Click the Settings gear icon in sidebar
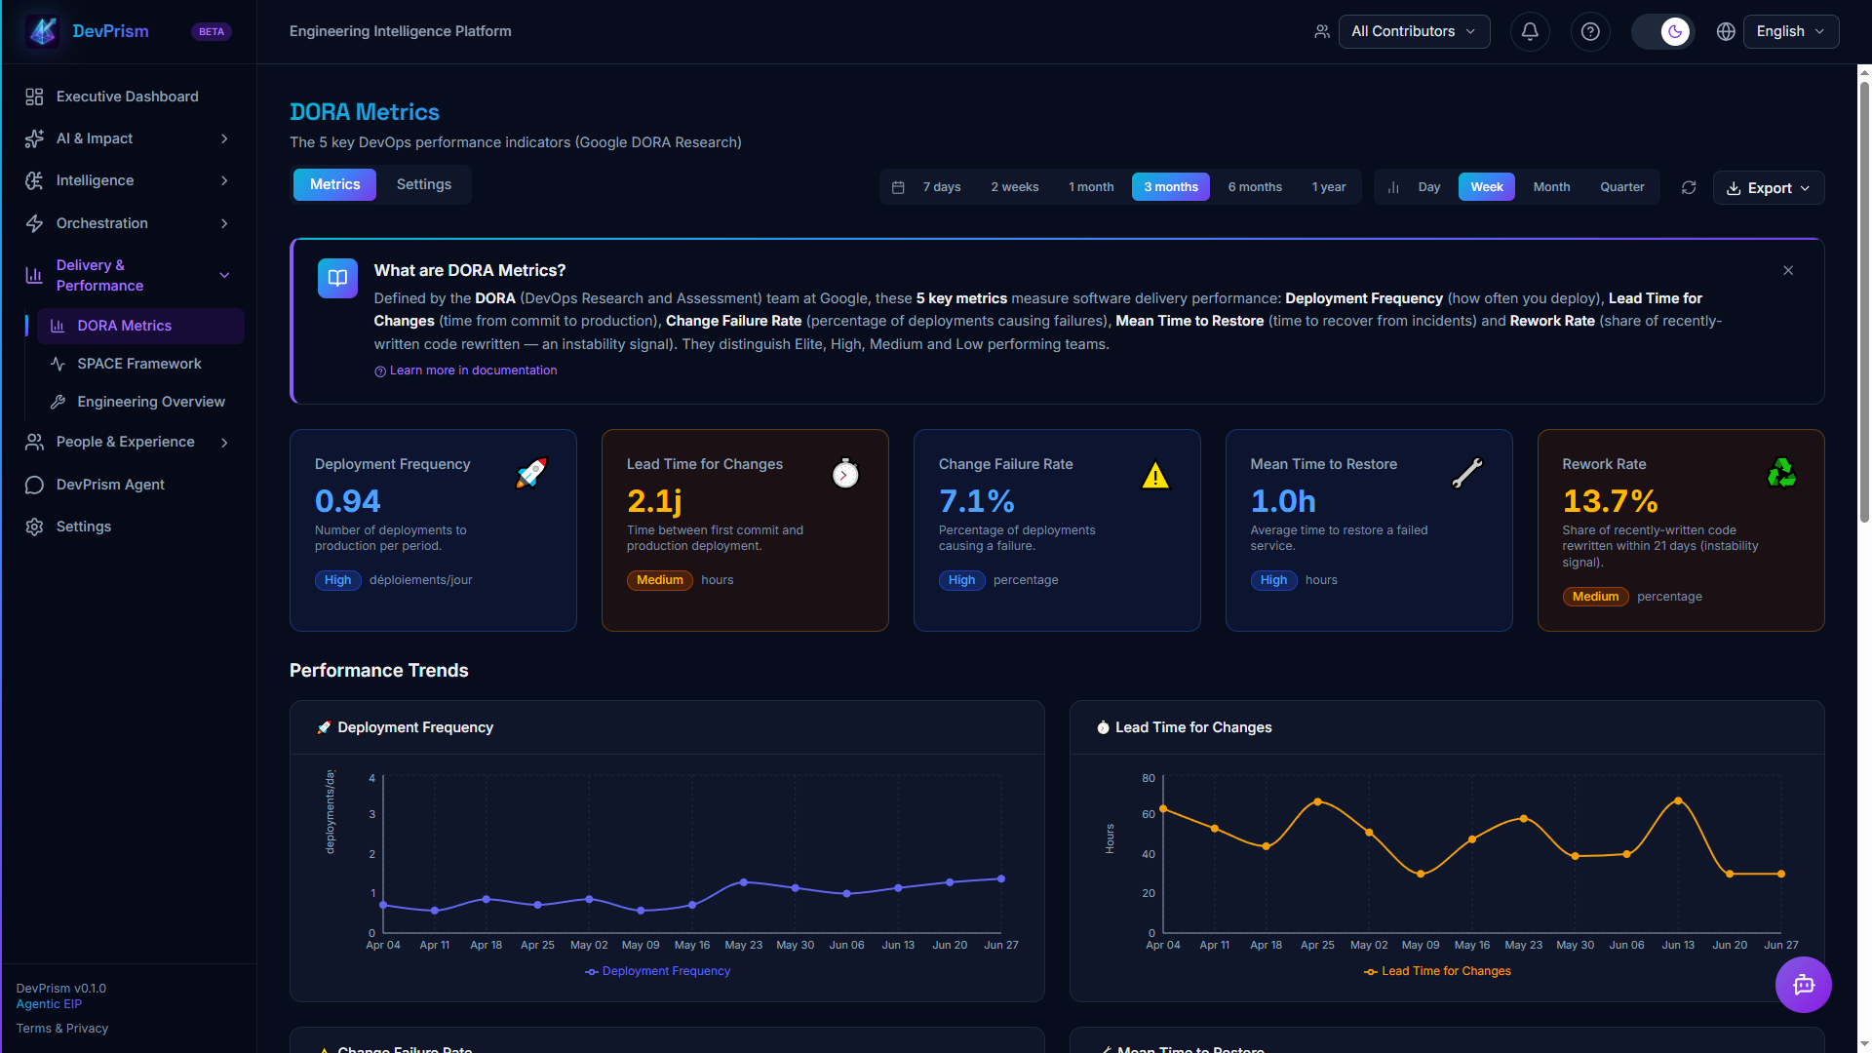This screenshot has height=1053, width=1872. click(x=34, y=526)
